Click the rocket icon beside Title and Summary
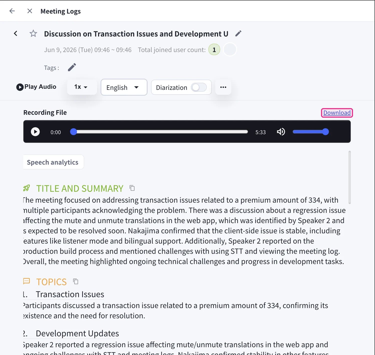This screenshot has height=355, width=375. (x=26, y=188)
